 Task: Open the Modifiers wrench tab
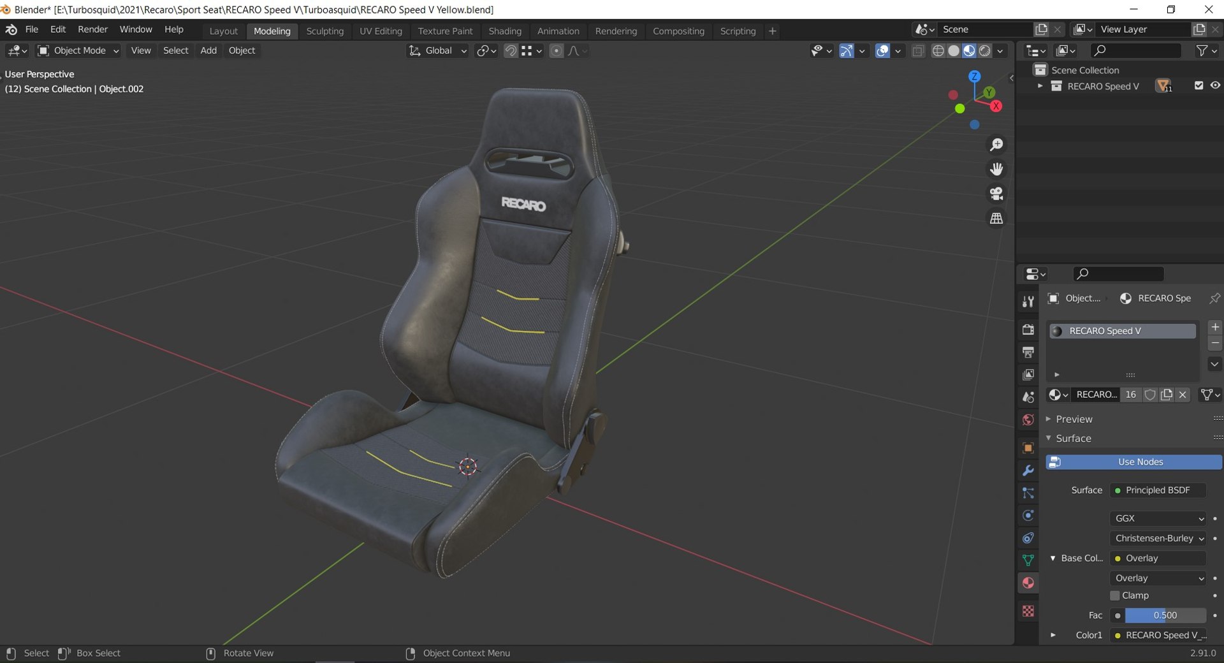pyautogui.click(x=1028, y=470)
